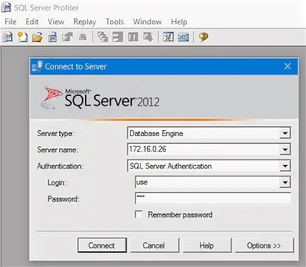Open the Help menu in menu bar
306x267 pixels.
tap(179, 22)
